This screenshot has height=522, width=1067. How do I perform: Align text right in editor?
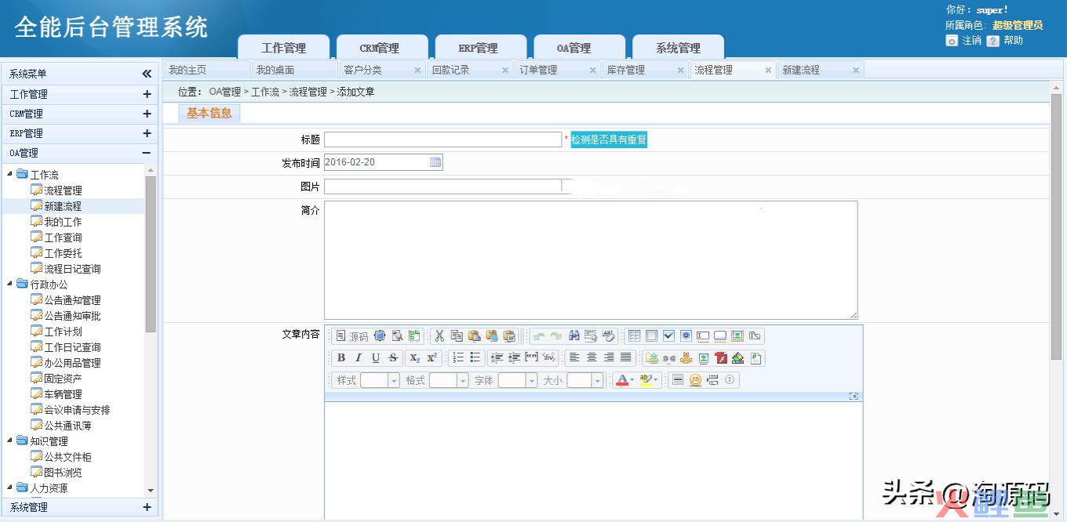click(609, 358)
